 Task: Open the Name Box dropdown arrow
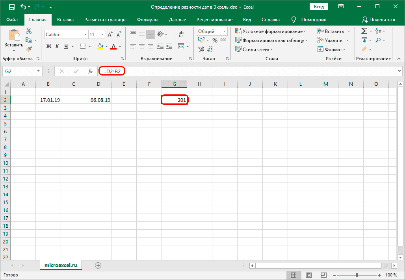click(39, 71)
